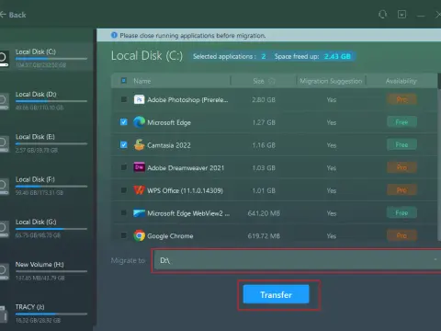Select Local Disk (D:) drive icon
This screenshot has width=441, height=331.
4,101
